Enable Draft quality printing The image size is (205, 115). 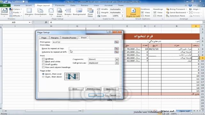43,65
